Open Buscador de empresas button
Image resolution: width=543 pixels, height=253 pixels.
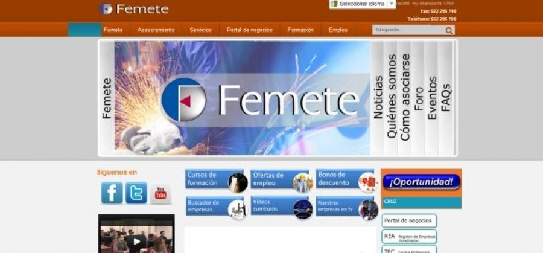point(216,207)
